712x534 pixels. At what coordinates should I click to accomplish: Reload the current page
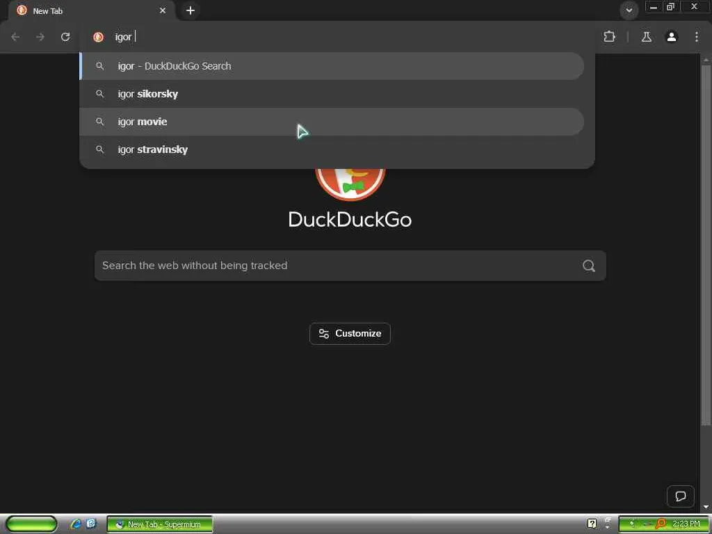(x=65, y=37)
